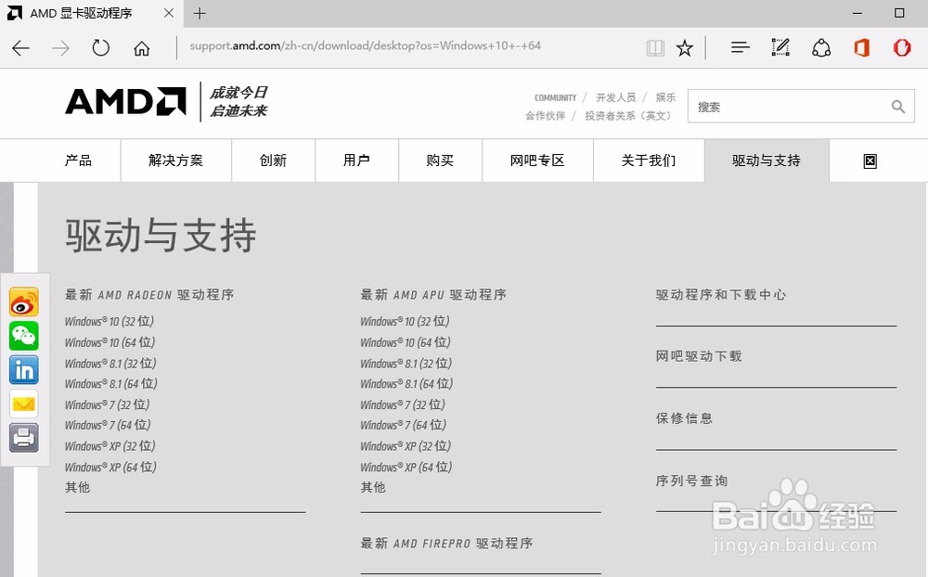
Task: Toggle the favorites star in the toolbar
Action: click(685, 47)
